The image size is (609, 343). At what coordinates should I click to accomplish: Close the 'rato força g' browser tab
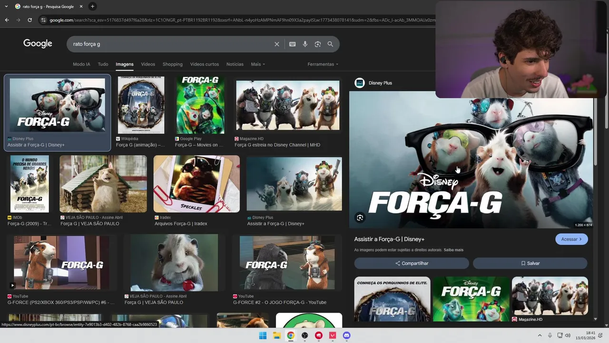(81, 7)
